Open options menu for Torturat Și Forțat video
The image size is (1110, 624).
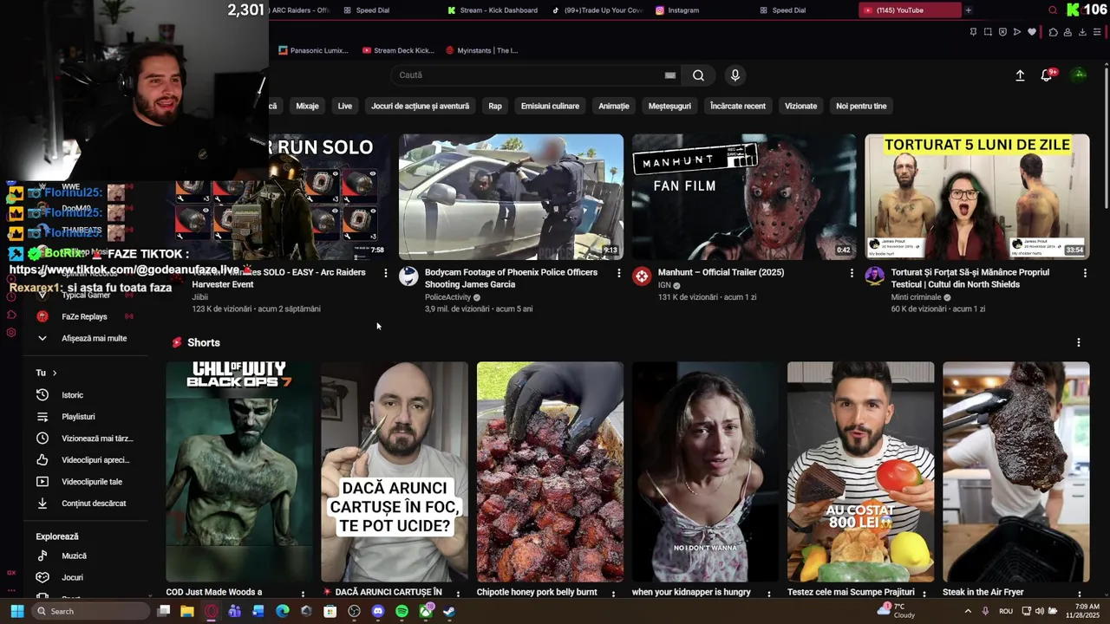point(1085,273)
